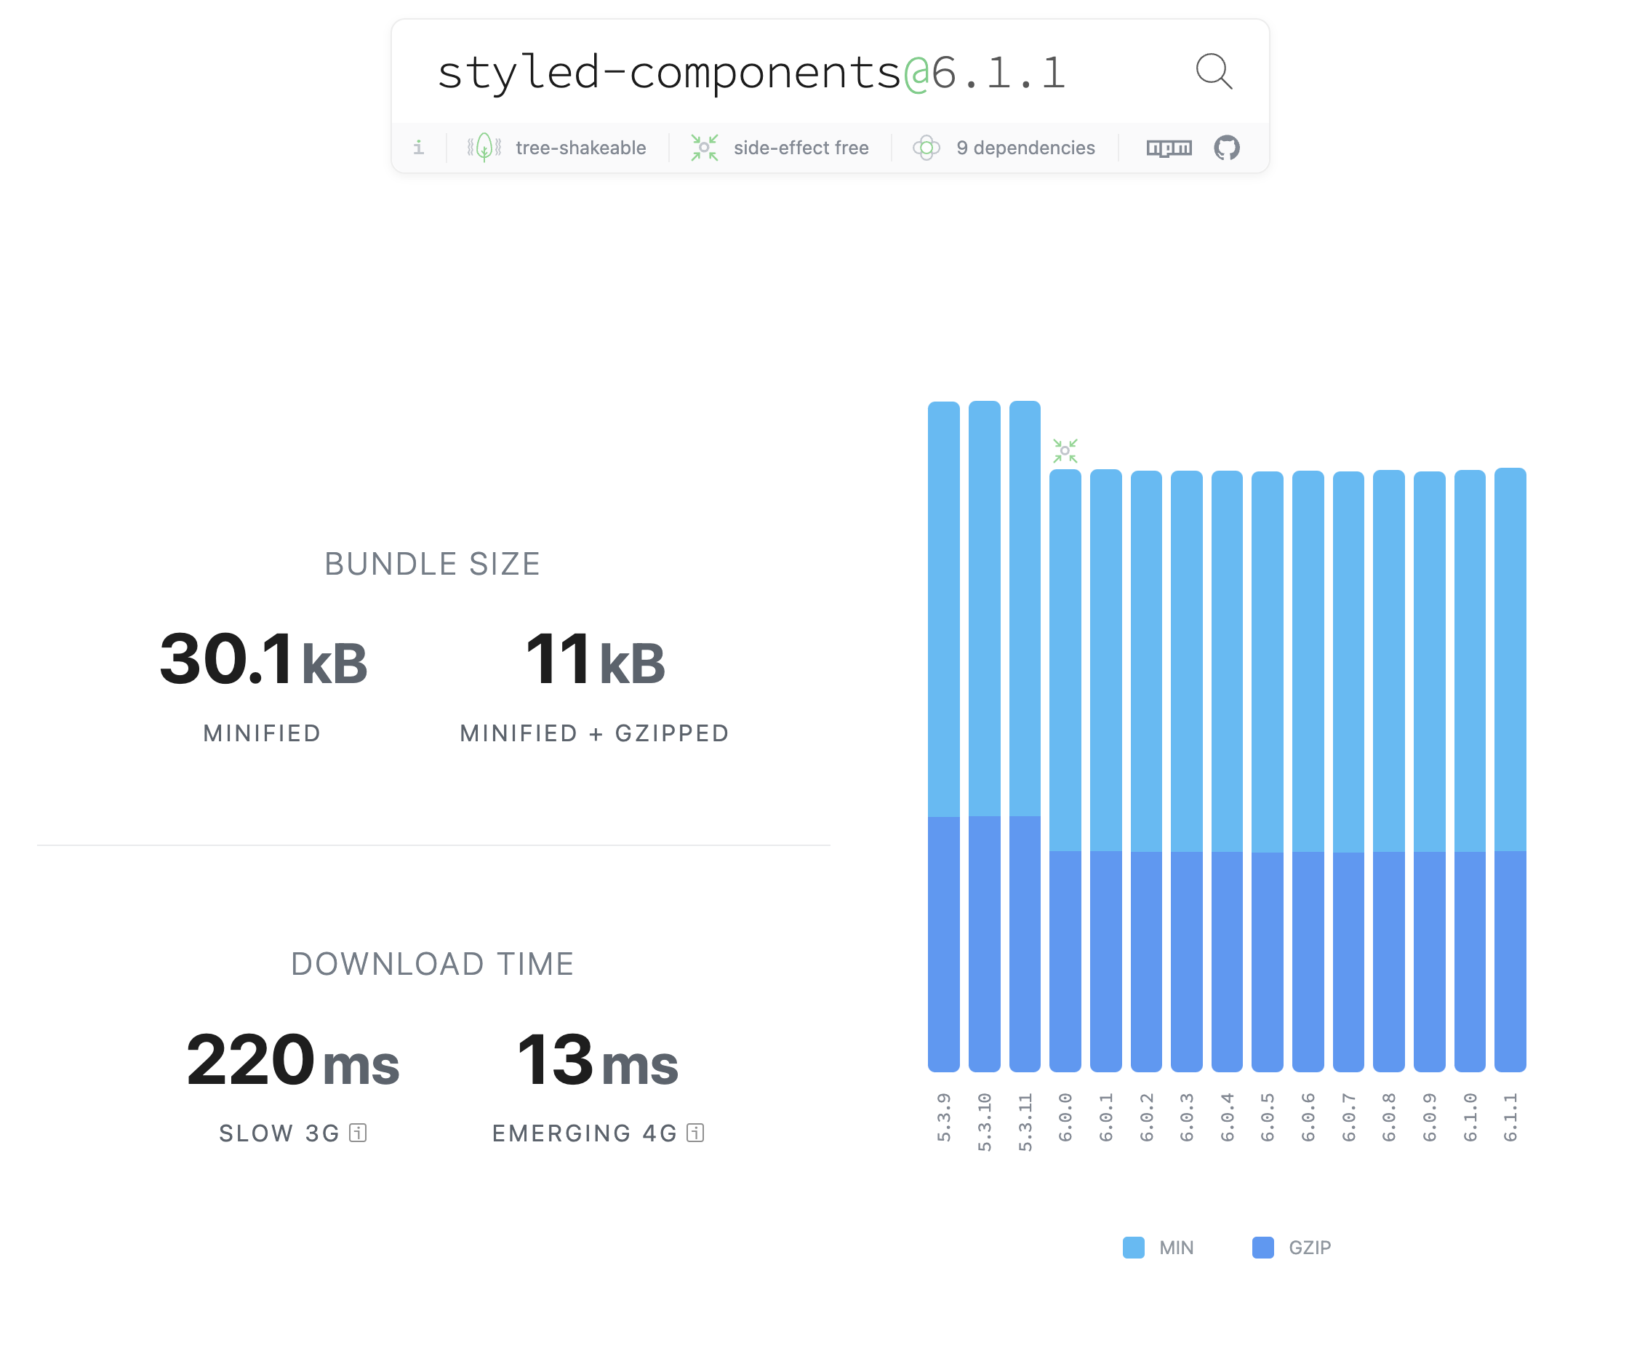Click side-effect marker above 6.0.0 bar

pyautogui.click(x=1065, y=451)
